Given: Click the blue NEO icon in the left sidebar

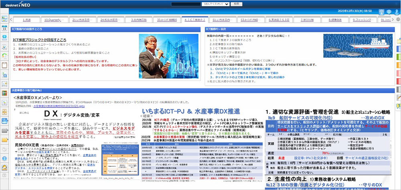Looking at the screenshot, I should click(x=4, y=121).
